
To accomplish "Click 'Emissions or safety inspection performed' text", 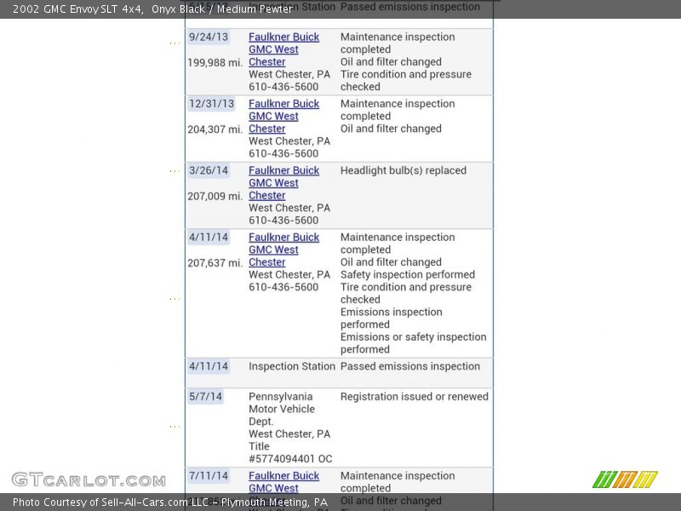I will pyautogui.click(x=413, y=343).
